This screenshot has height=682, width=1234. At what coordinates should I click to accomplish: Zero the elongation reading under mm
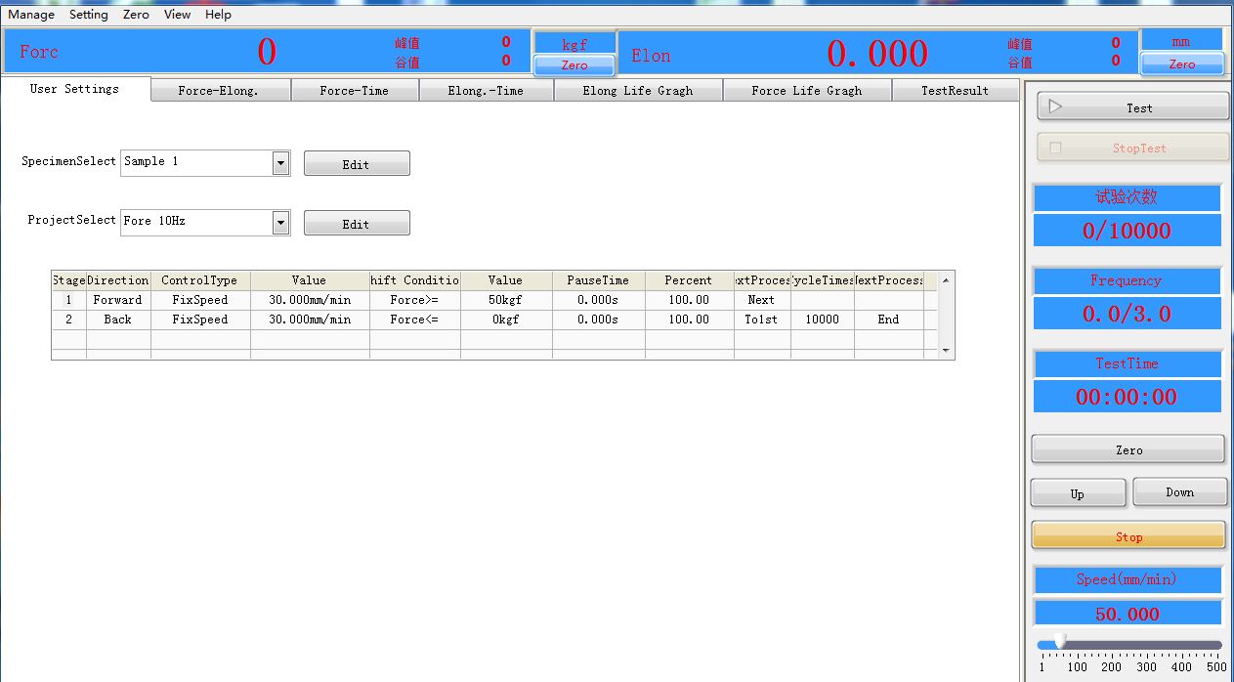coord(1181,64)
